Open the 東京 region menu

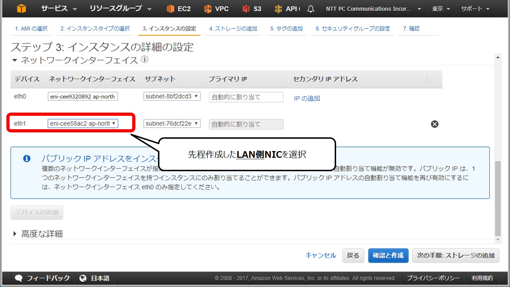(441, 9)
